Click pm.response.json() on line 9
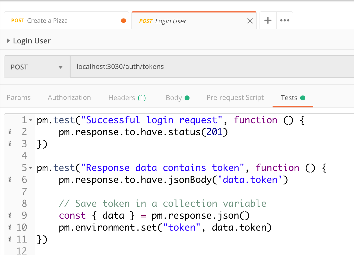This screenshot has height=255, width=354. coord(201,215)
